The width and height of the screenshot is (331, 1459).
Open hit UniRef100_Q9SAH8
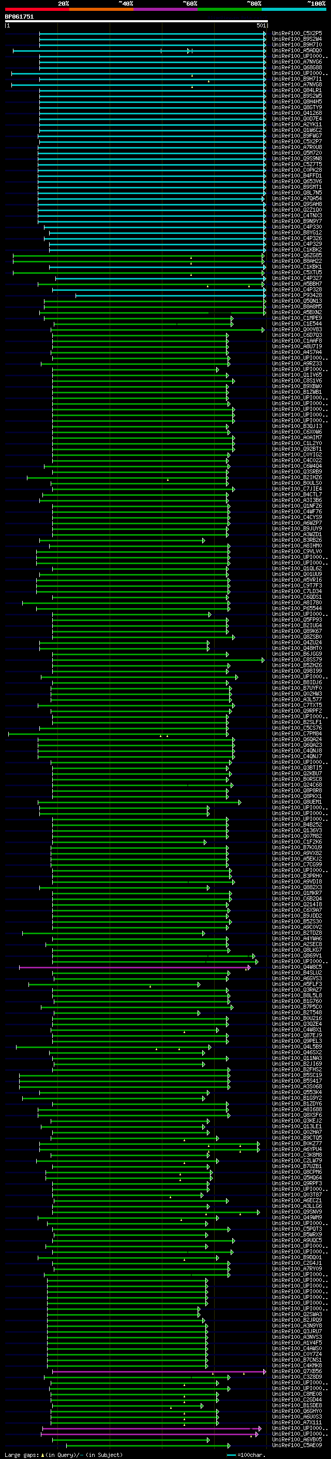click(297, 204)
